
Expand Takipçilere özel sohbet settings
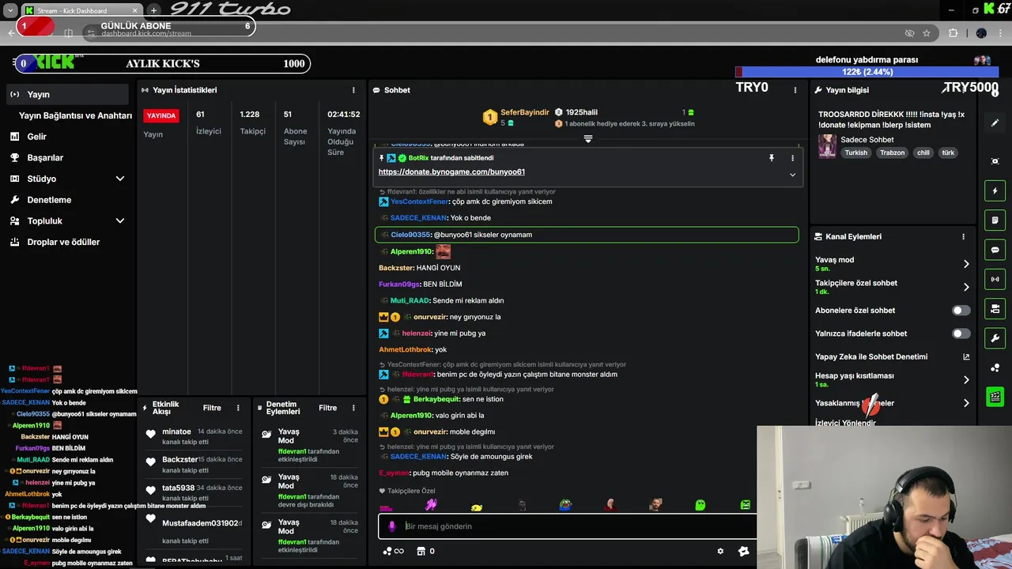[x=966, y=287]
